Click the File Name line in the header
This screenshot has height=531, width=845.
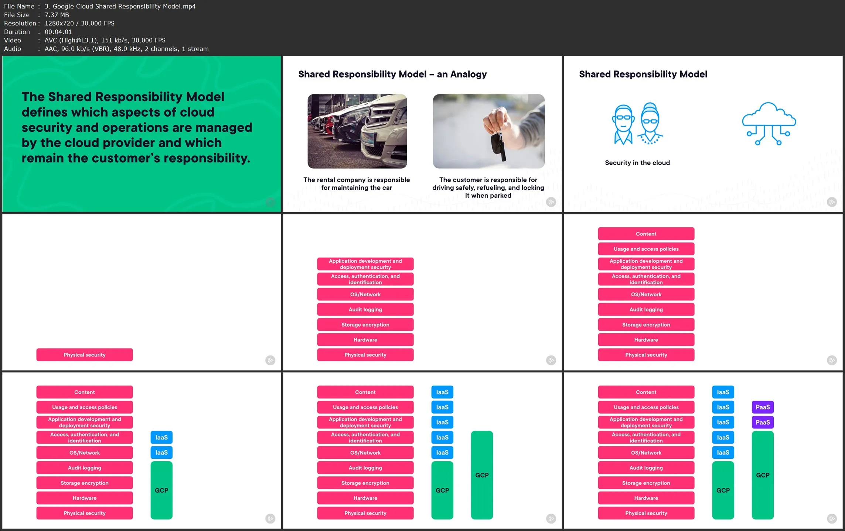100,6
